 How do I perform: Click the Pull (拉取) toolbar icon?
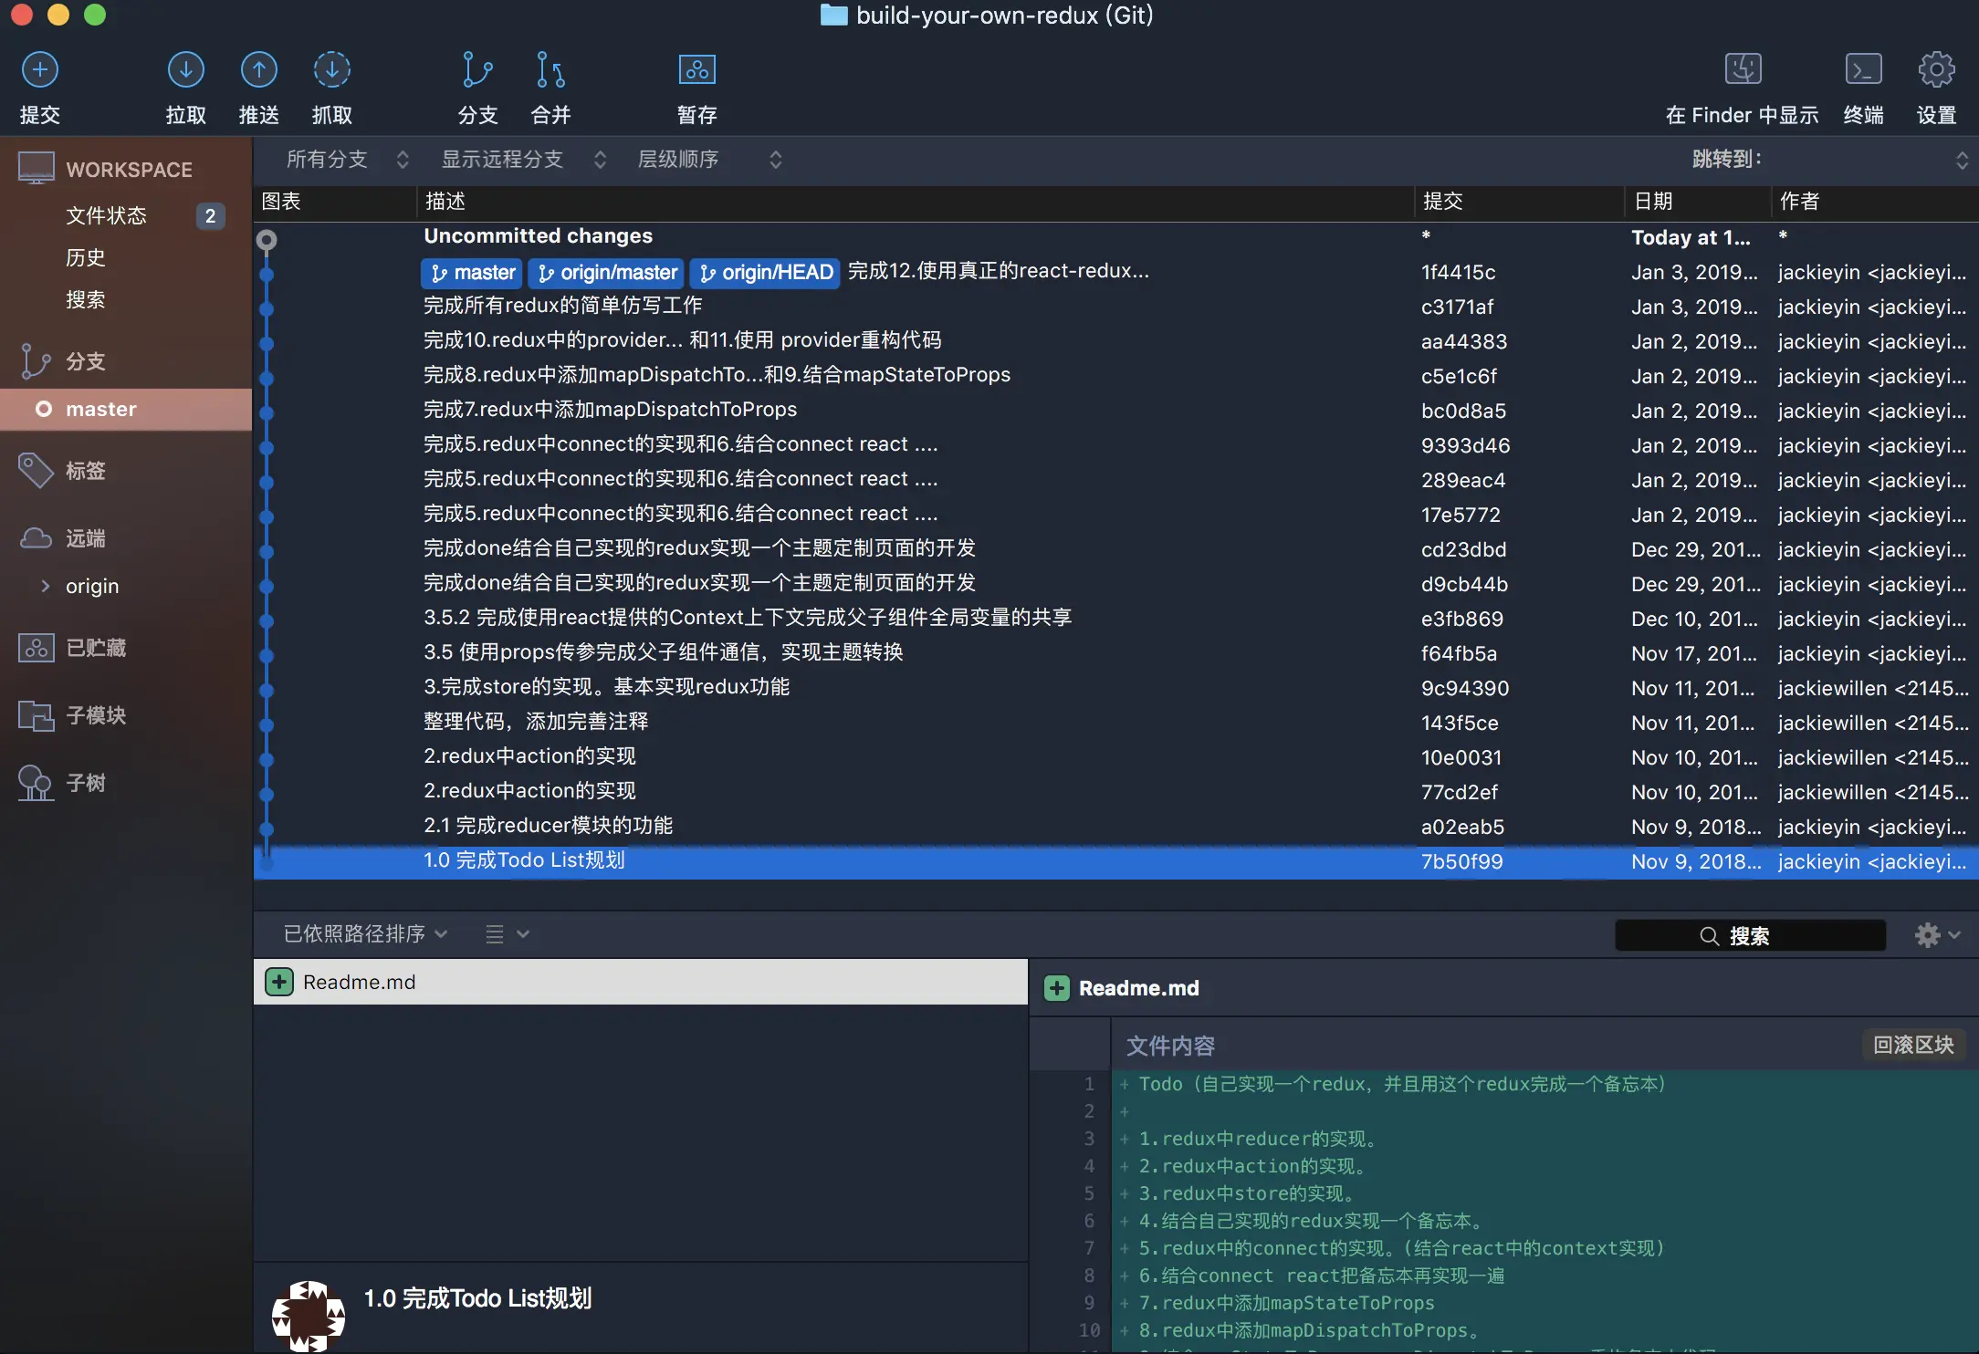click(x=185, y=70)
